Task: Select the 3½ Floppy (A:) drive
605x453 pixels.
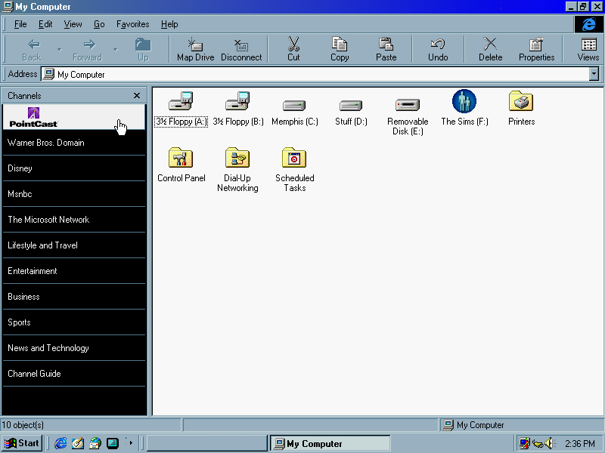Action: (181, 102)
